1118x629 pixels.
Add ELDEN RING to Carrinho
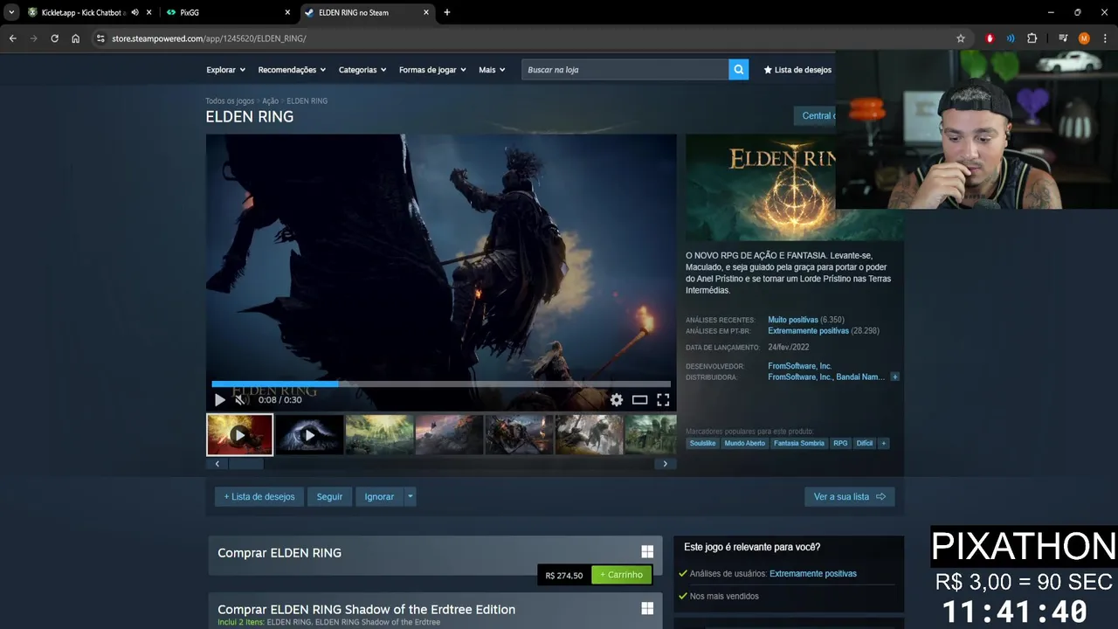(621, 575)
